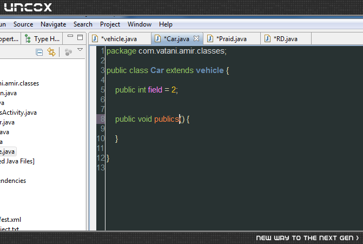
Task: Click the 'field' variable on line 5
Action: (155, 90)
